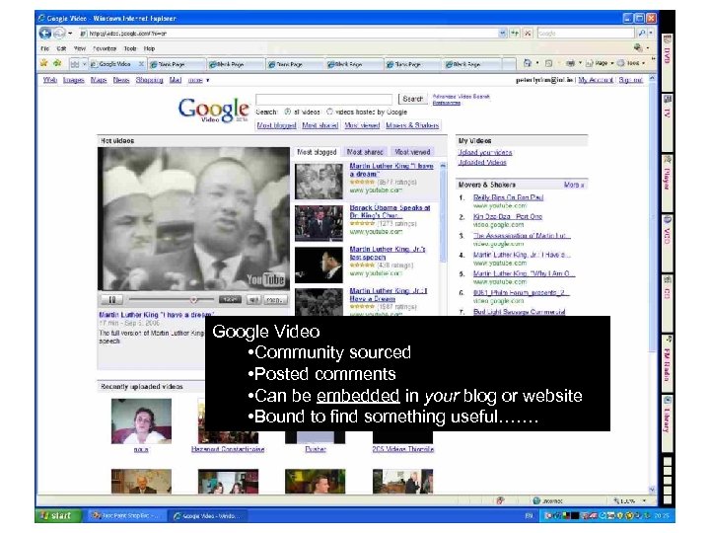This screenshot has height=533, width=710.
Task: Select the Most viewed tab in Hot videos
Action: click(x=412, y=152)
